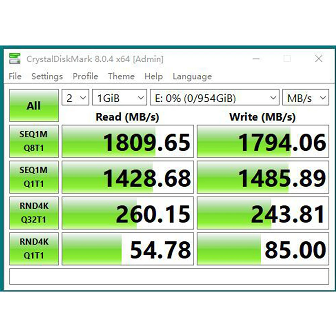Click the CrystalDiskMark app icon in title bar
The width and height of the screenshot is (336, 336).
(x=15, y=59)
